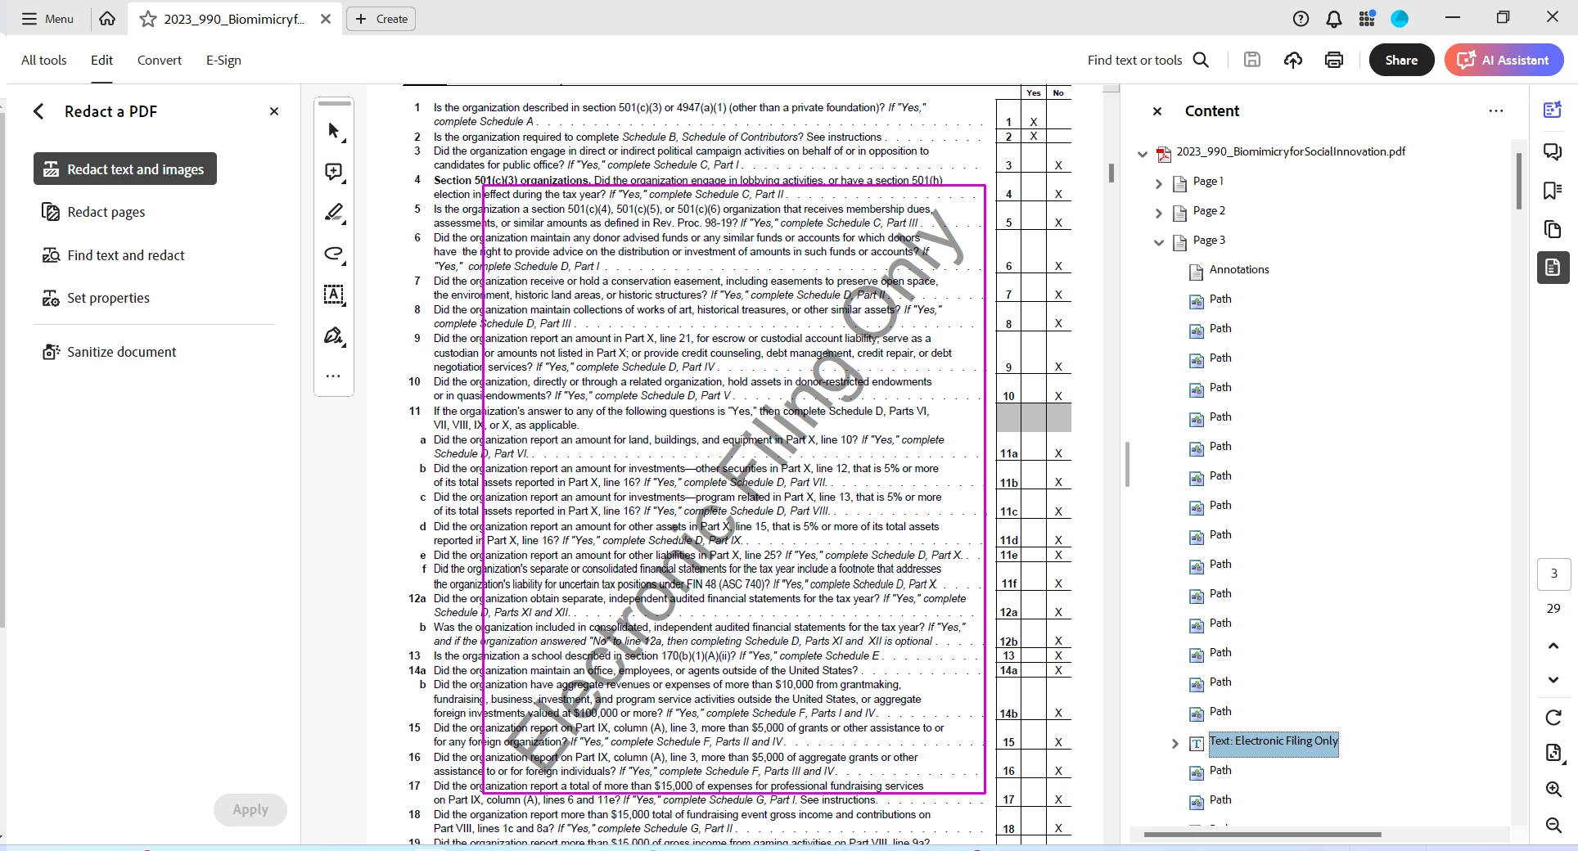Open the AI generative summary sidebar icon
The height and width of the screenshot is (851, 1578).
[1553, 110]
